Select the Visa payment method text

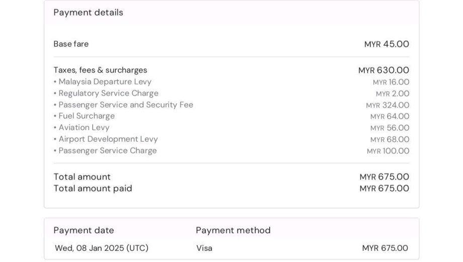204,248
